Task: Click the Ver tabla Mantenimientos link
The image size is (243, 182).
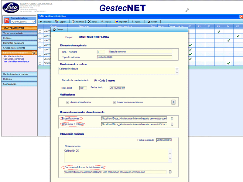Action: 16,62
